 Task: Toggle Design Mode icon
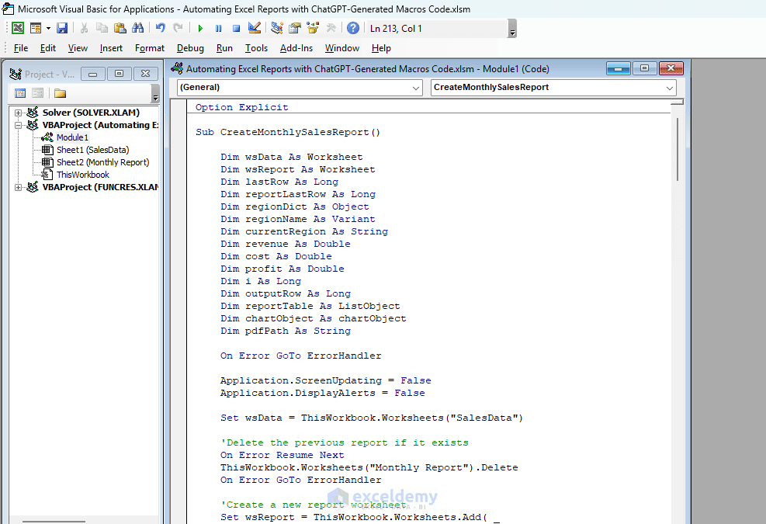254,29
